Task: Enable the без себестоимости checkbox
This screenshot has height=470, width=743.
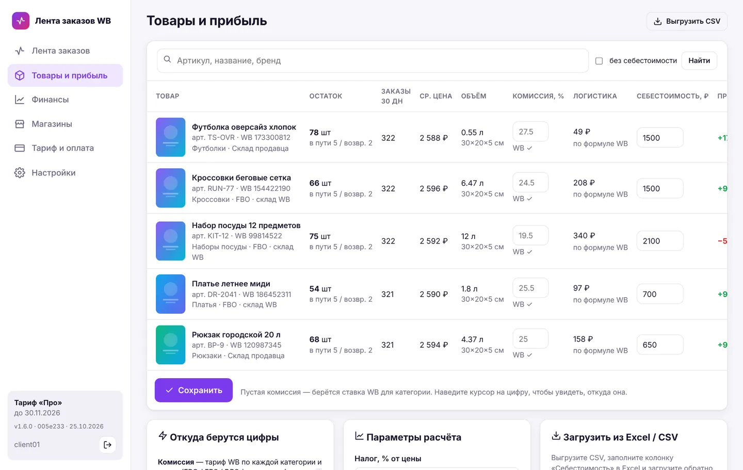Action: pyautogui.click(x=599, y=61)
